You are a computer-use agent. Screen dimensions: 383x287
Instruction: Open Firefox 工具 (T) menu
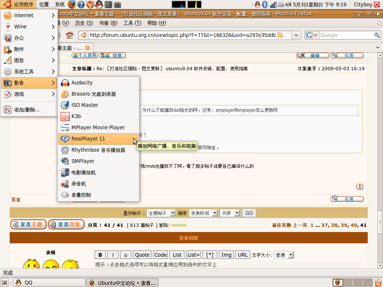tap(132, 23)
